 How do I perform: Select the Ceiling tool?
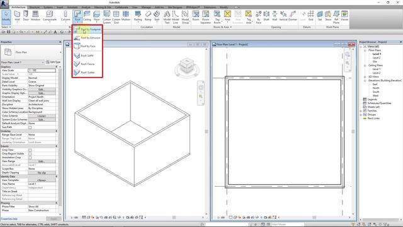pos(87,16)
